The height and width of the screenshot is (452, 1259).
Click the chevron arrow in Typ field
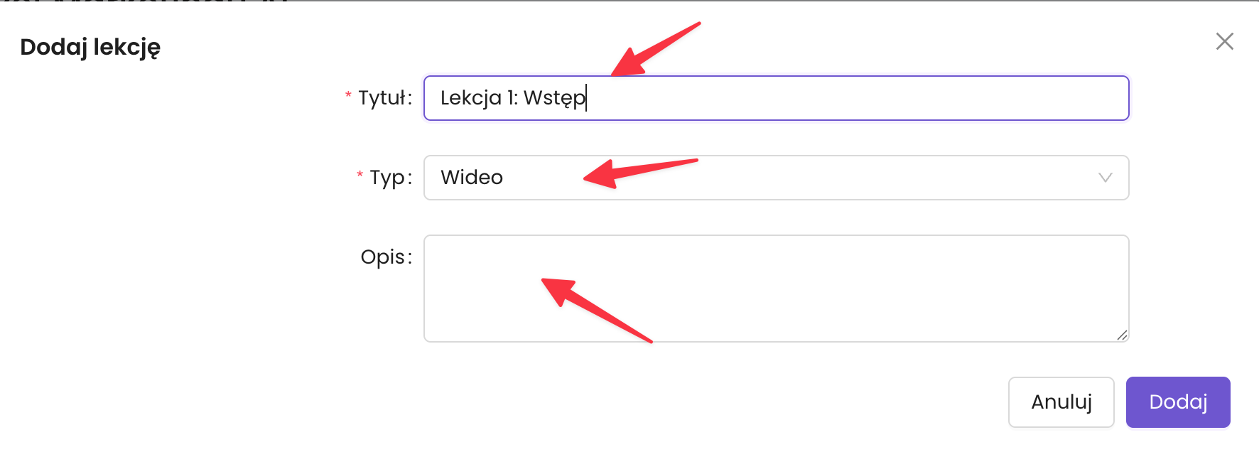pyautogui.click(x=1105, y=178)
